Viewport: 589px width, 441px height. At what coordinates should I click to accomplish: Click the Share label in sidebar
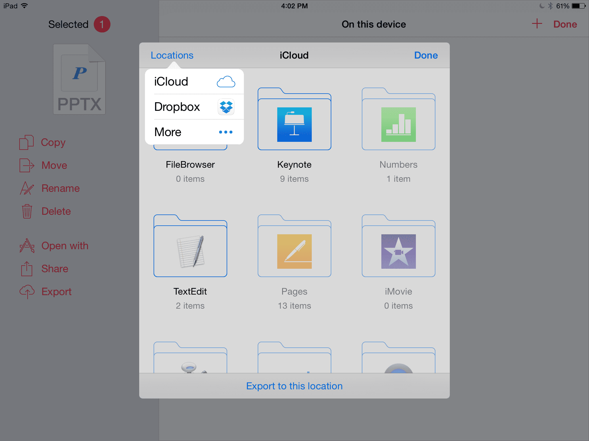[55, 269]
